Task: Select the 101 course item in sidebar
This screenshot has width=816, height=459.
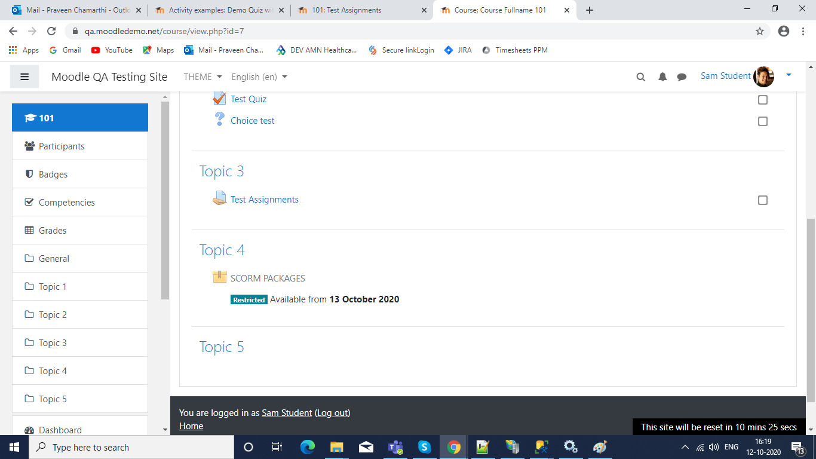Action: click(x=80, y=118)
